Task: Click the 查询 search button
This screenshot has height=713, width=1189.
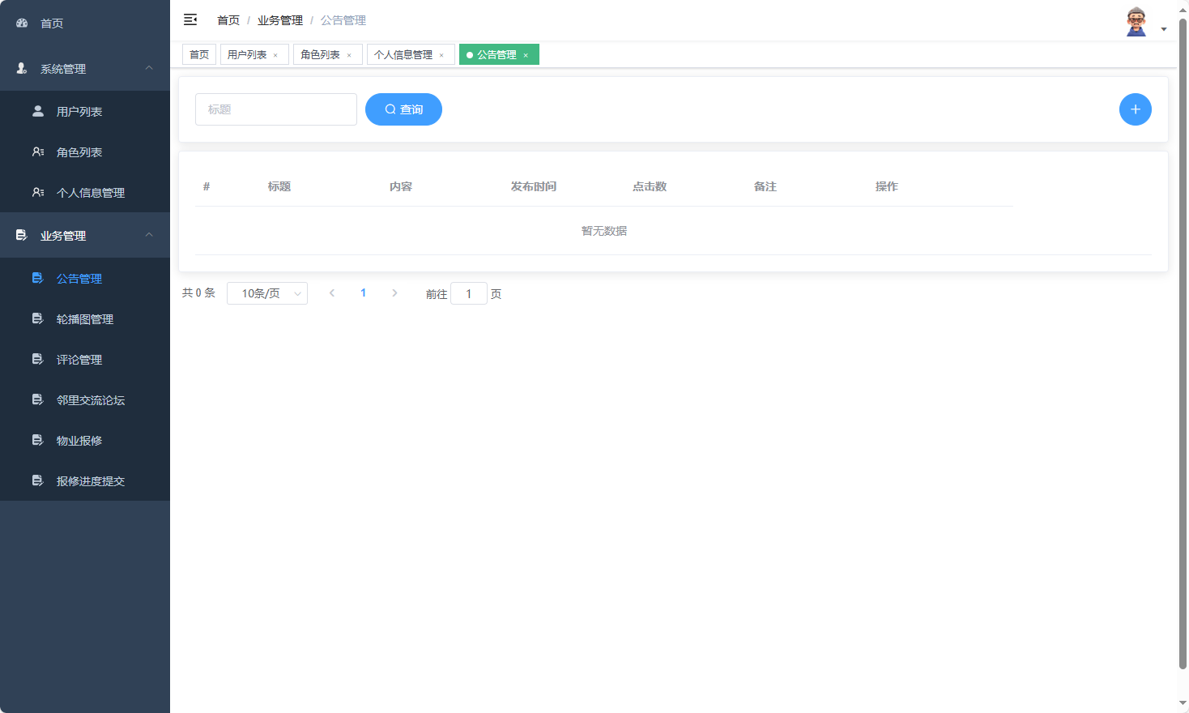Action: click(x=403, y=109)
